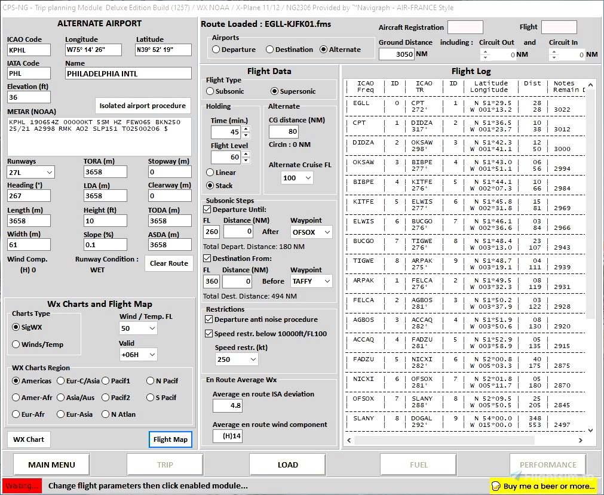The height and width of the screenshot is (495, 604).
Task: Decrease Circuit In distance with down arrow
Action: [x=554, y=58]
